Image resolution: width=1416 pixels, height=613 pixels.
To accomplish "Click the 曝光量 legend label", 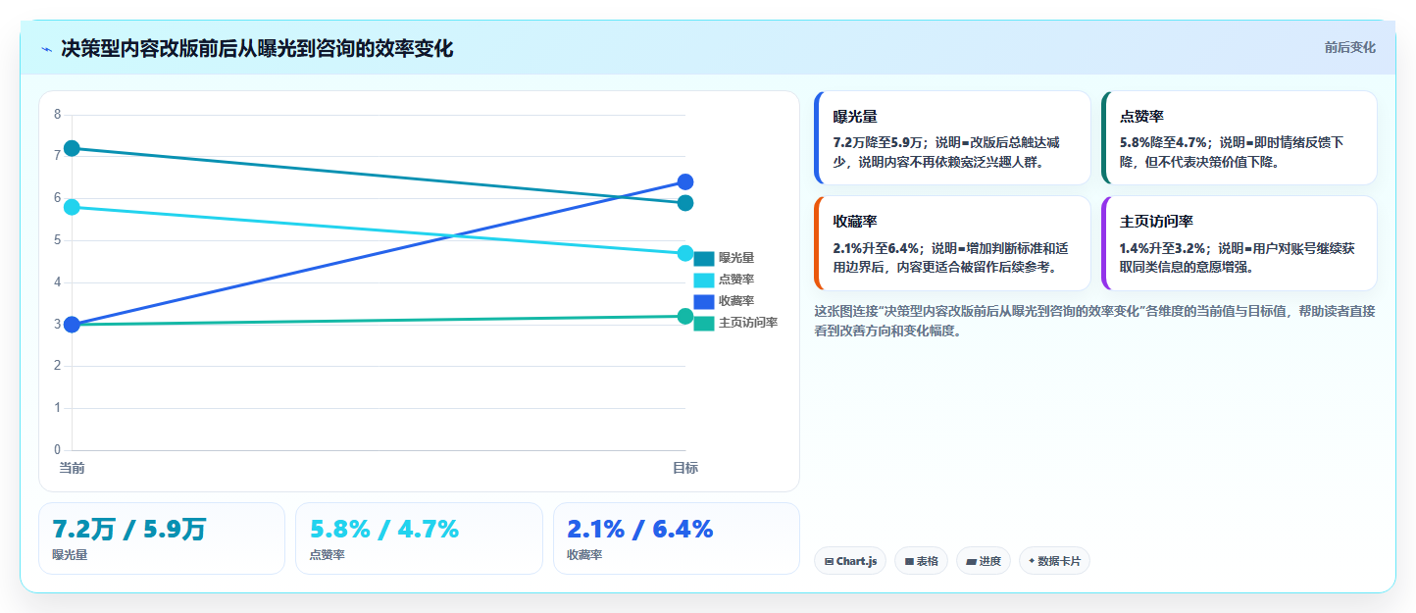I will pyautogui.click(x=736, y=258).
